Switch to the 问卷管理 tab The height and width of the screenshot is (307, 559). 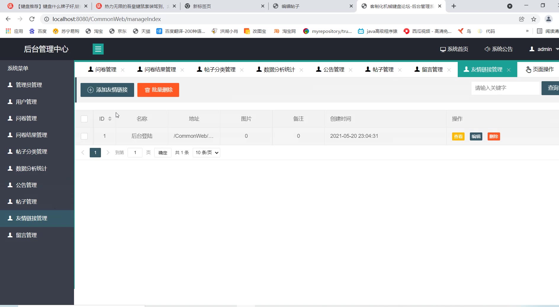102,69
